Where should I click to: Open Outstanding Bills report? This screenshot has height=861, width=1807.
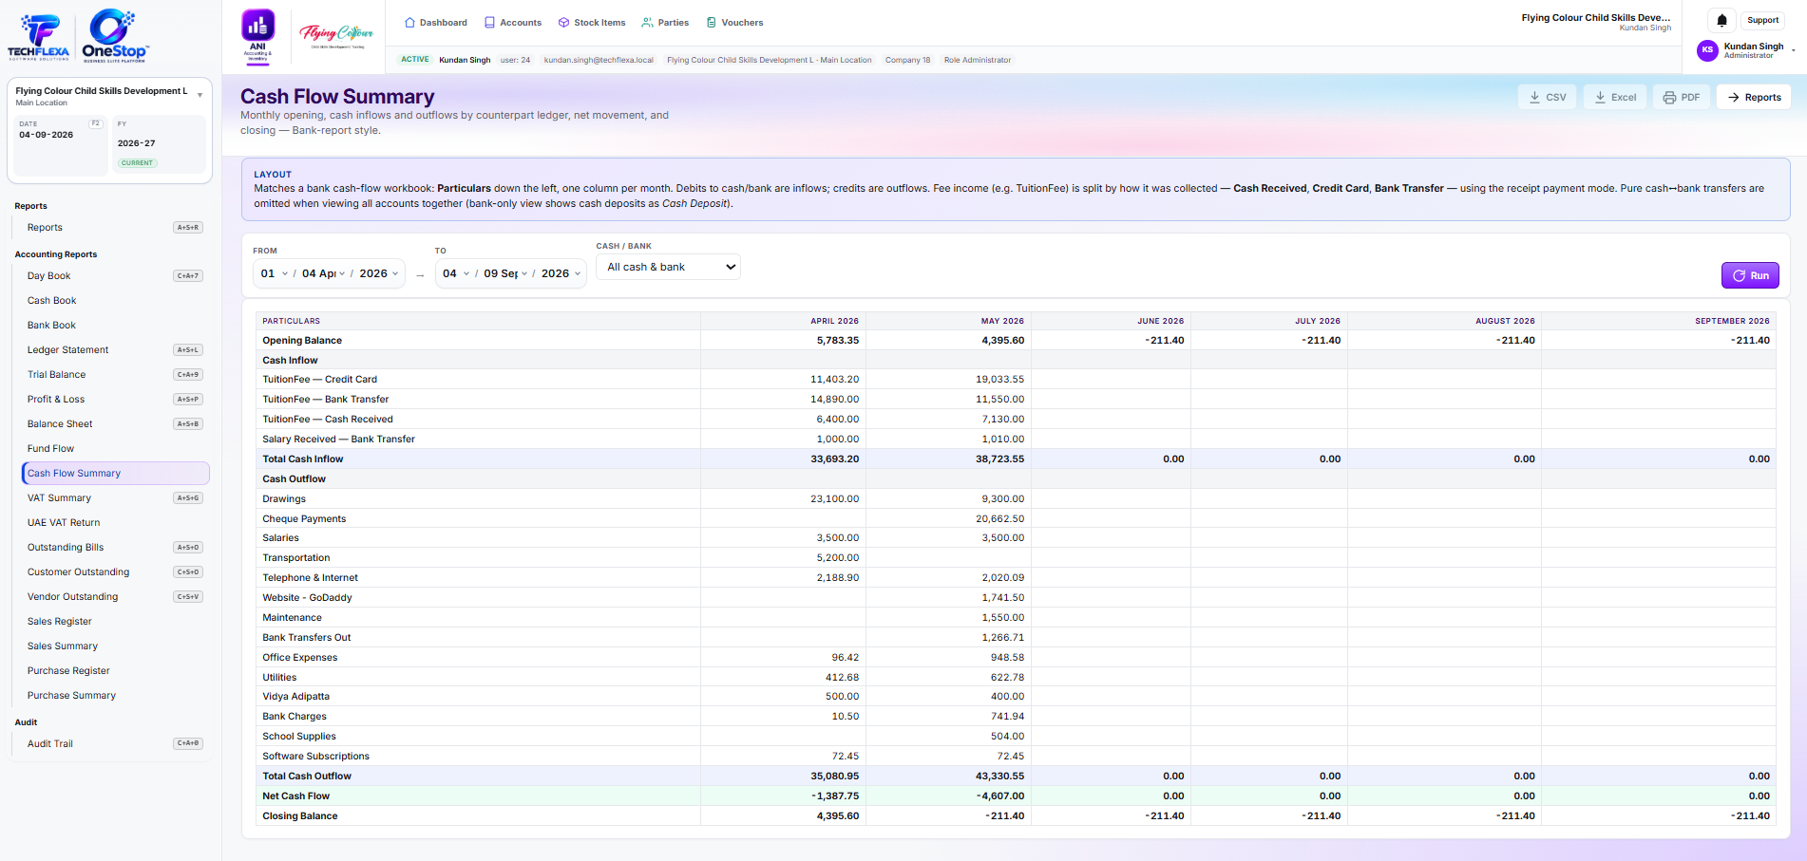tap(114, 548)
